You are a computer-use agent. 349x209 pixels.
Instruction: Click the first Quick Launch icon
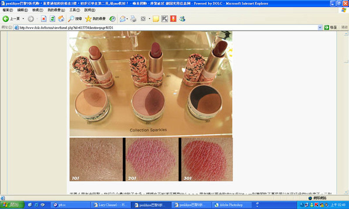pos(30,205)
